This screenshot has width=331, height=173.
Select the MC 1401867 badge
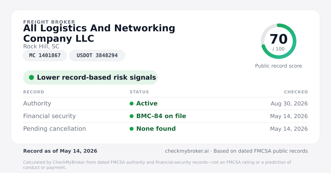(45, 55)
